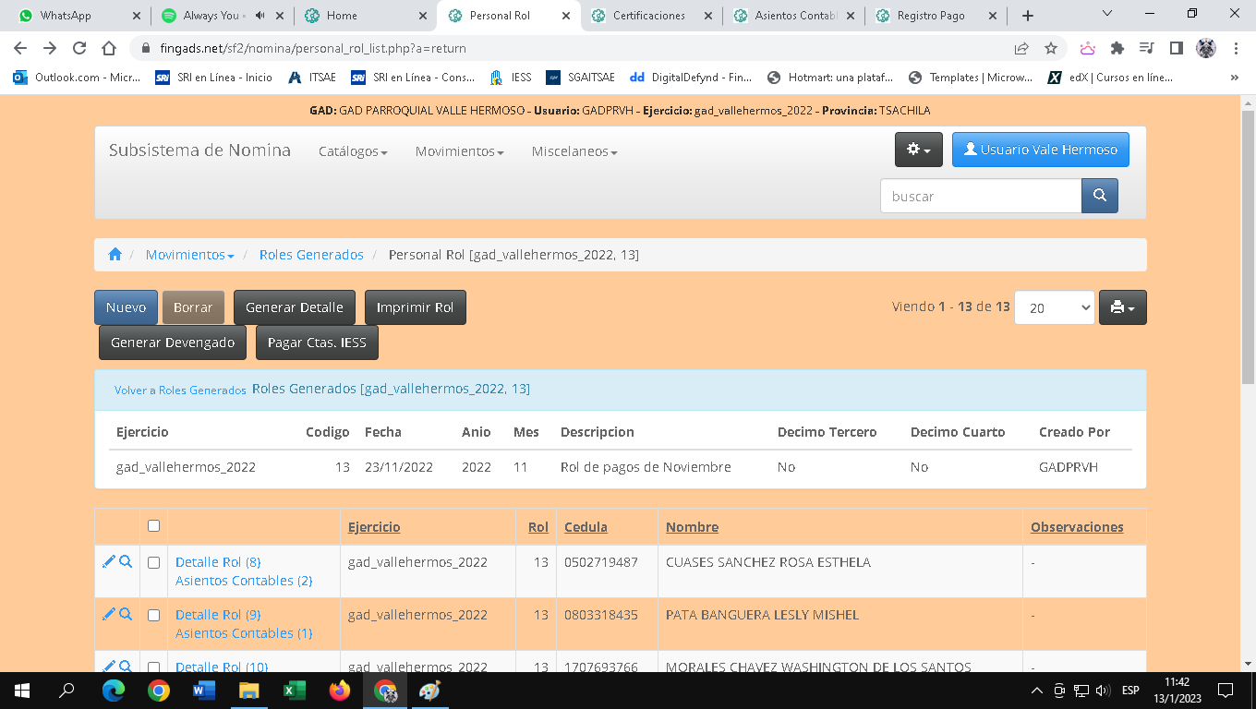Click the home icon in breadcrumb
Image resolution: width=1256 pixels, height=709 pixels.
tap(115, 255)
